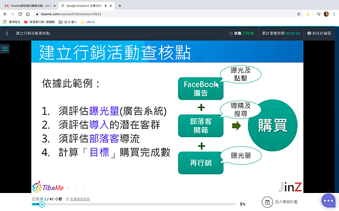Screen dimensions: 339x211
Task: Click the 購買 circle in the slide
Action: (x=273, y=125)
